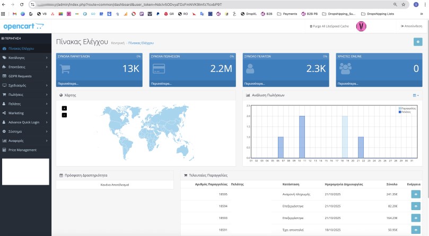Click the OpenCart logo in header
The height and width of the screenshot is (236, 429).
[24, 26]
